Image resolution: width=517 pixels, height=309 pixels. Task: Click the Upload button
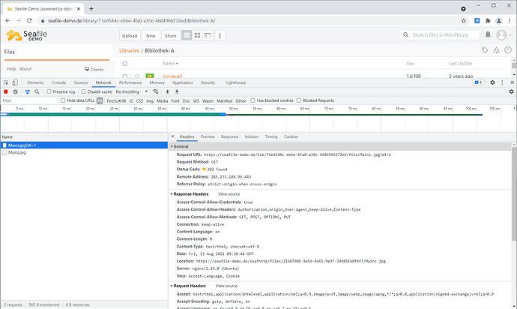[x=130, y=35]
